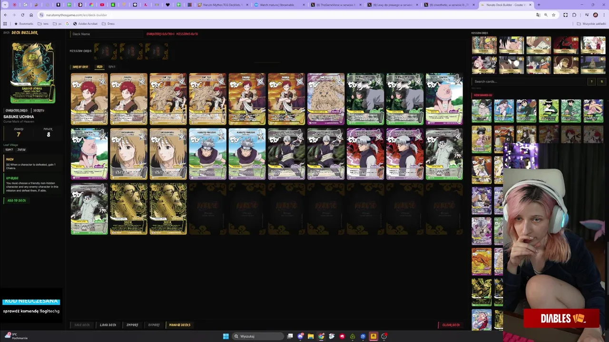
Task: Click the Deck Name input field
Action: (x=107, y=34)
